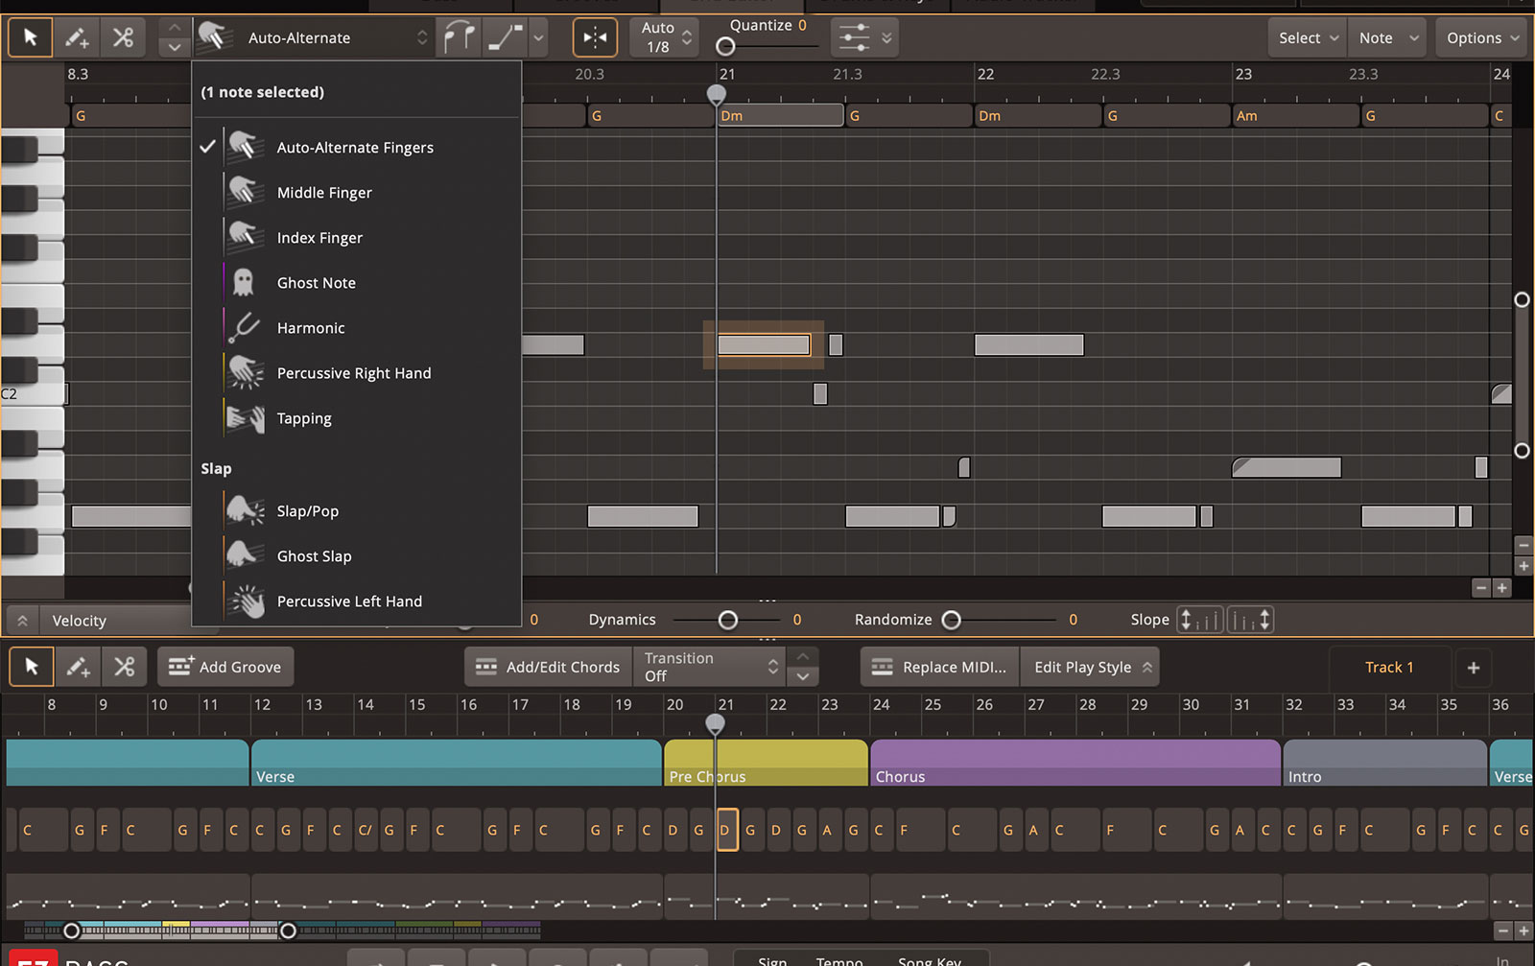This screenshot has width=1535, height=966.
Task: Zoom in the grid editor with plus button
Action: point(1502,588)
